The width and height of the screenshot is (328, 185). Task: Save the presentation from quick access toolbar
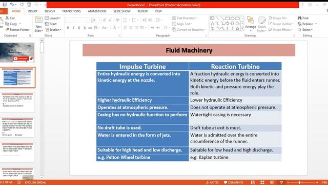tap(5, 5)
